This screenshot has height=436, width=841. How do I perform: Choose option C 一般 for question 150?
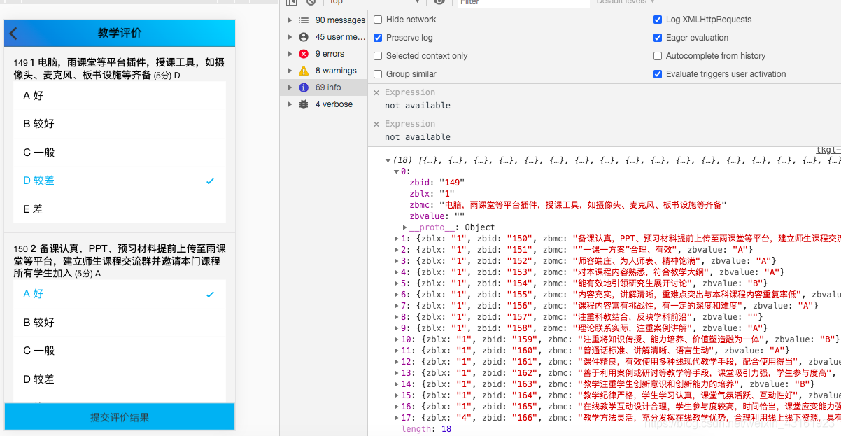(119, 351)
